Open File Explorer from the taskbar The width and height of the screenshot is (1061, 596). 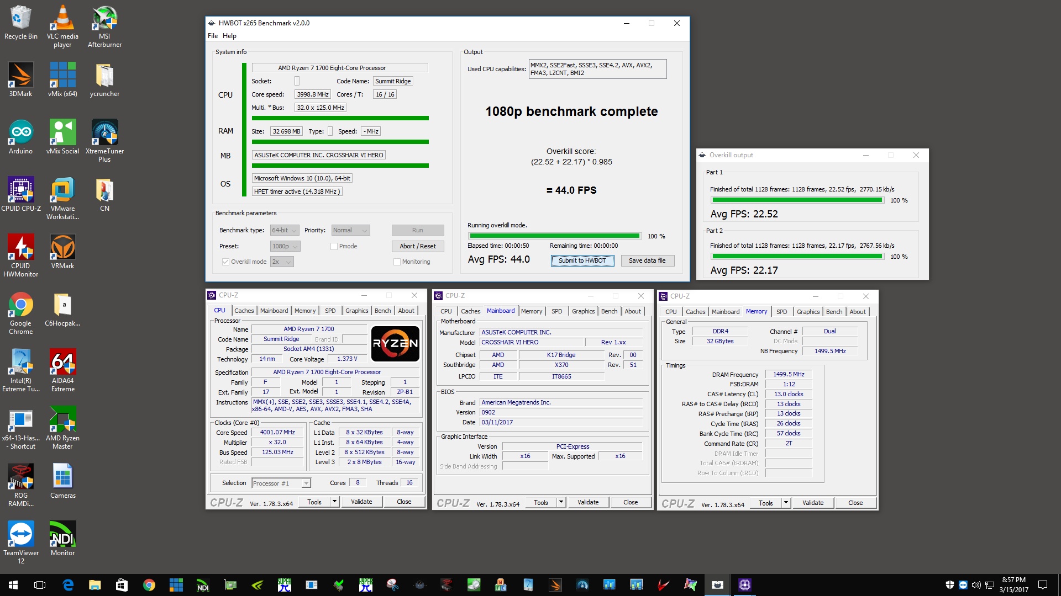point(95,585)
